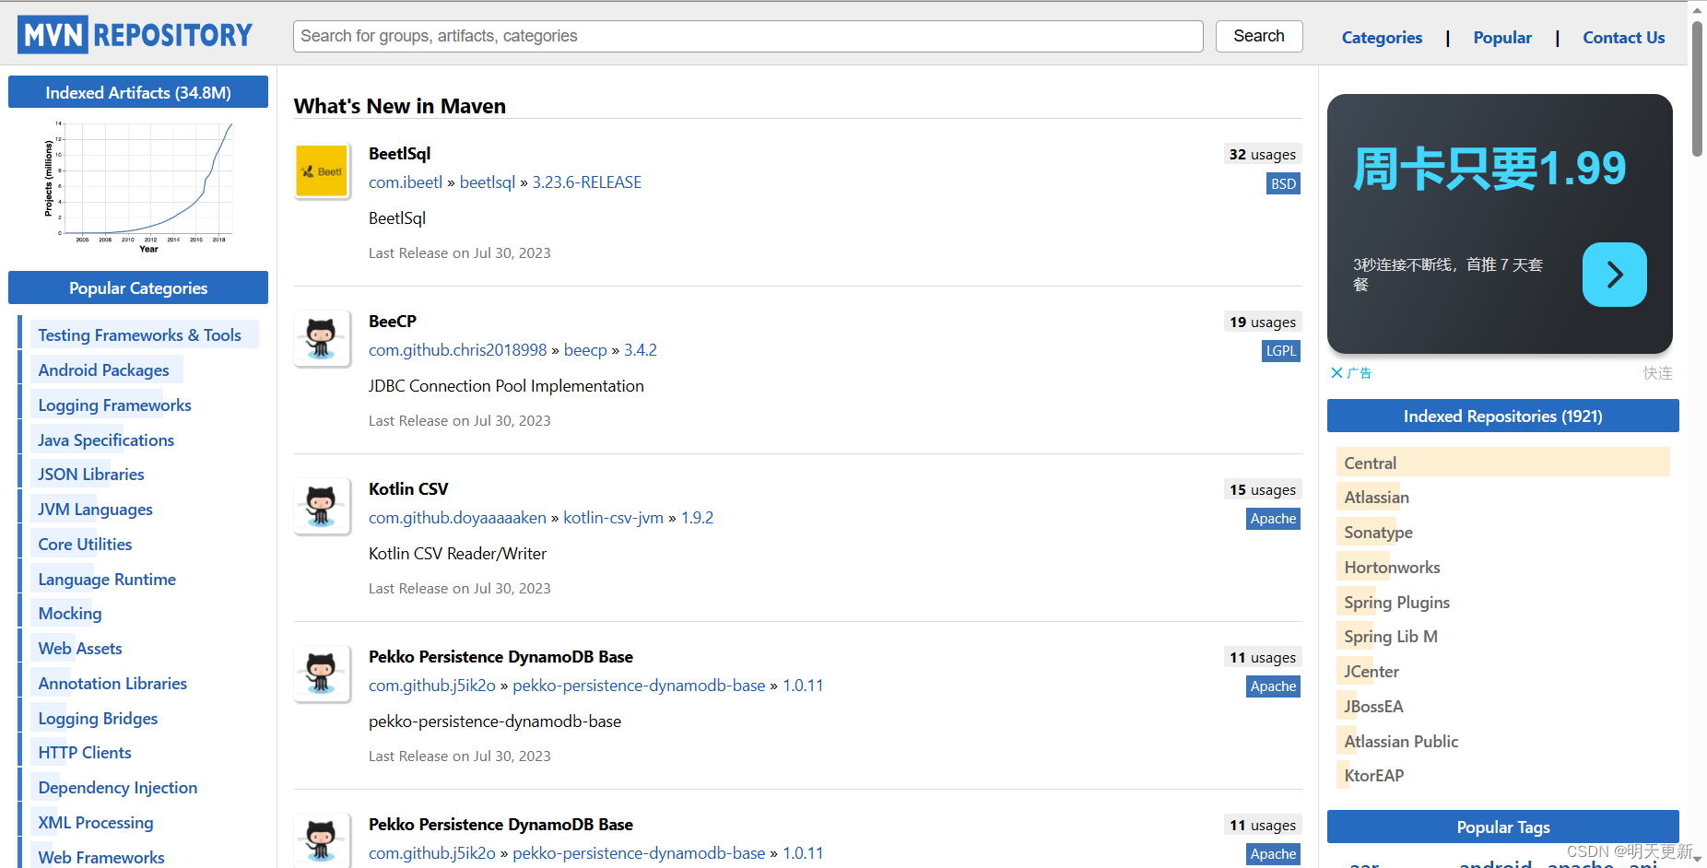Click the beetlsql artifact link

click(x=488, y=182)
